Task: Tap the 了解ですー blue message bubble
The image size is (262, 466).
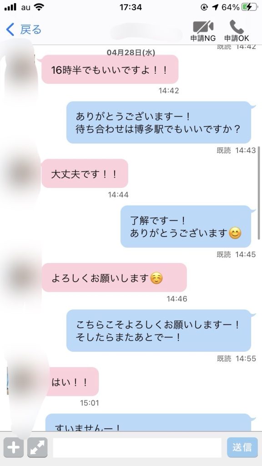Action: click(x=186, y=227)
